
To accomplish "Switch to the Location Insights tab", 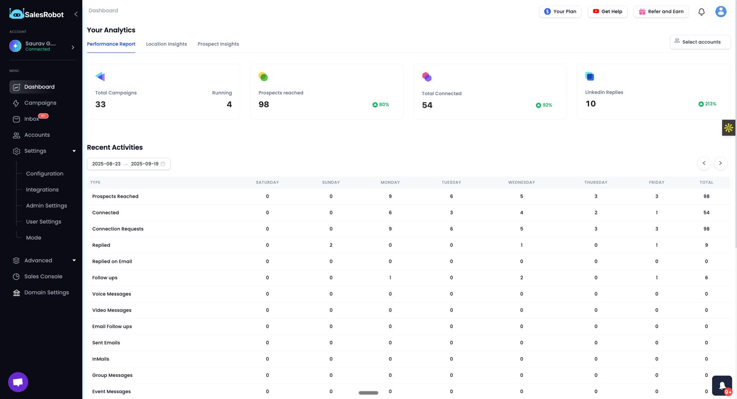I will click(x=166, y=44).
